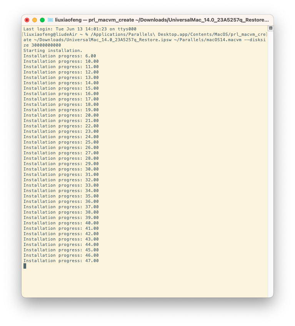Screen dimensions: 295x326
Task: Click the "Installation progress: 6.00" line
Action: point(60,56)
